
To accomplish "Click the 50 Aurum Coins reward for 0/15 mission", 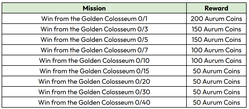I will [x=216, y=71].
